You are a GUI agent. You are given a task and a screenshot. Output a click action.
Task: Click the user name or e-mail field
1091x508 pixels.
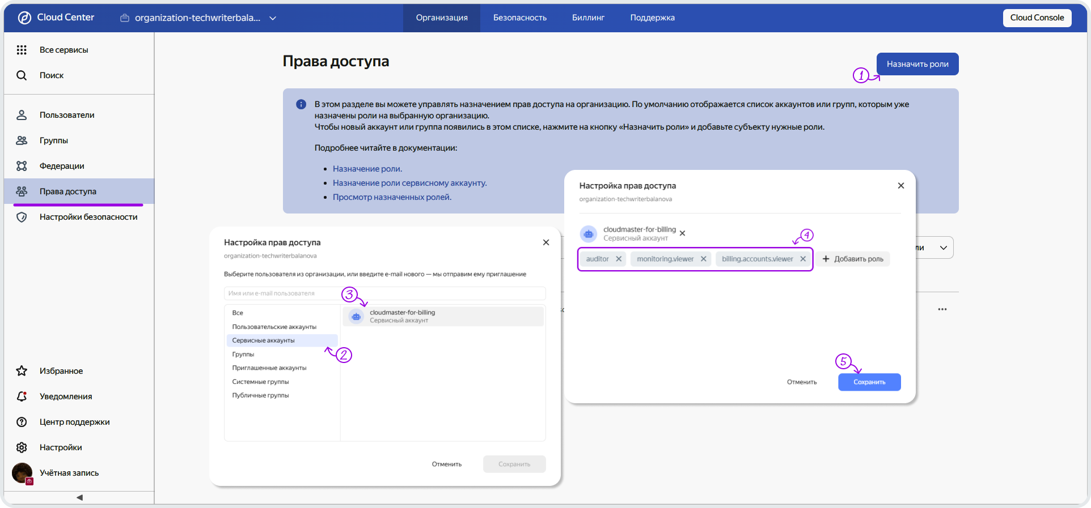coord(384,293)
